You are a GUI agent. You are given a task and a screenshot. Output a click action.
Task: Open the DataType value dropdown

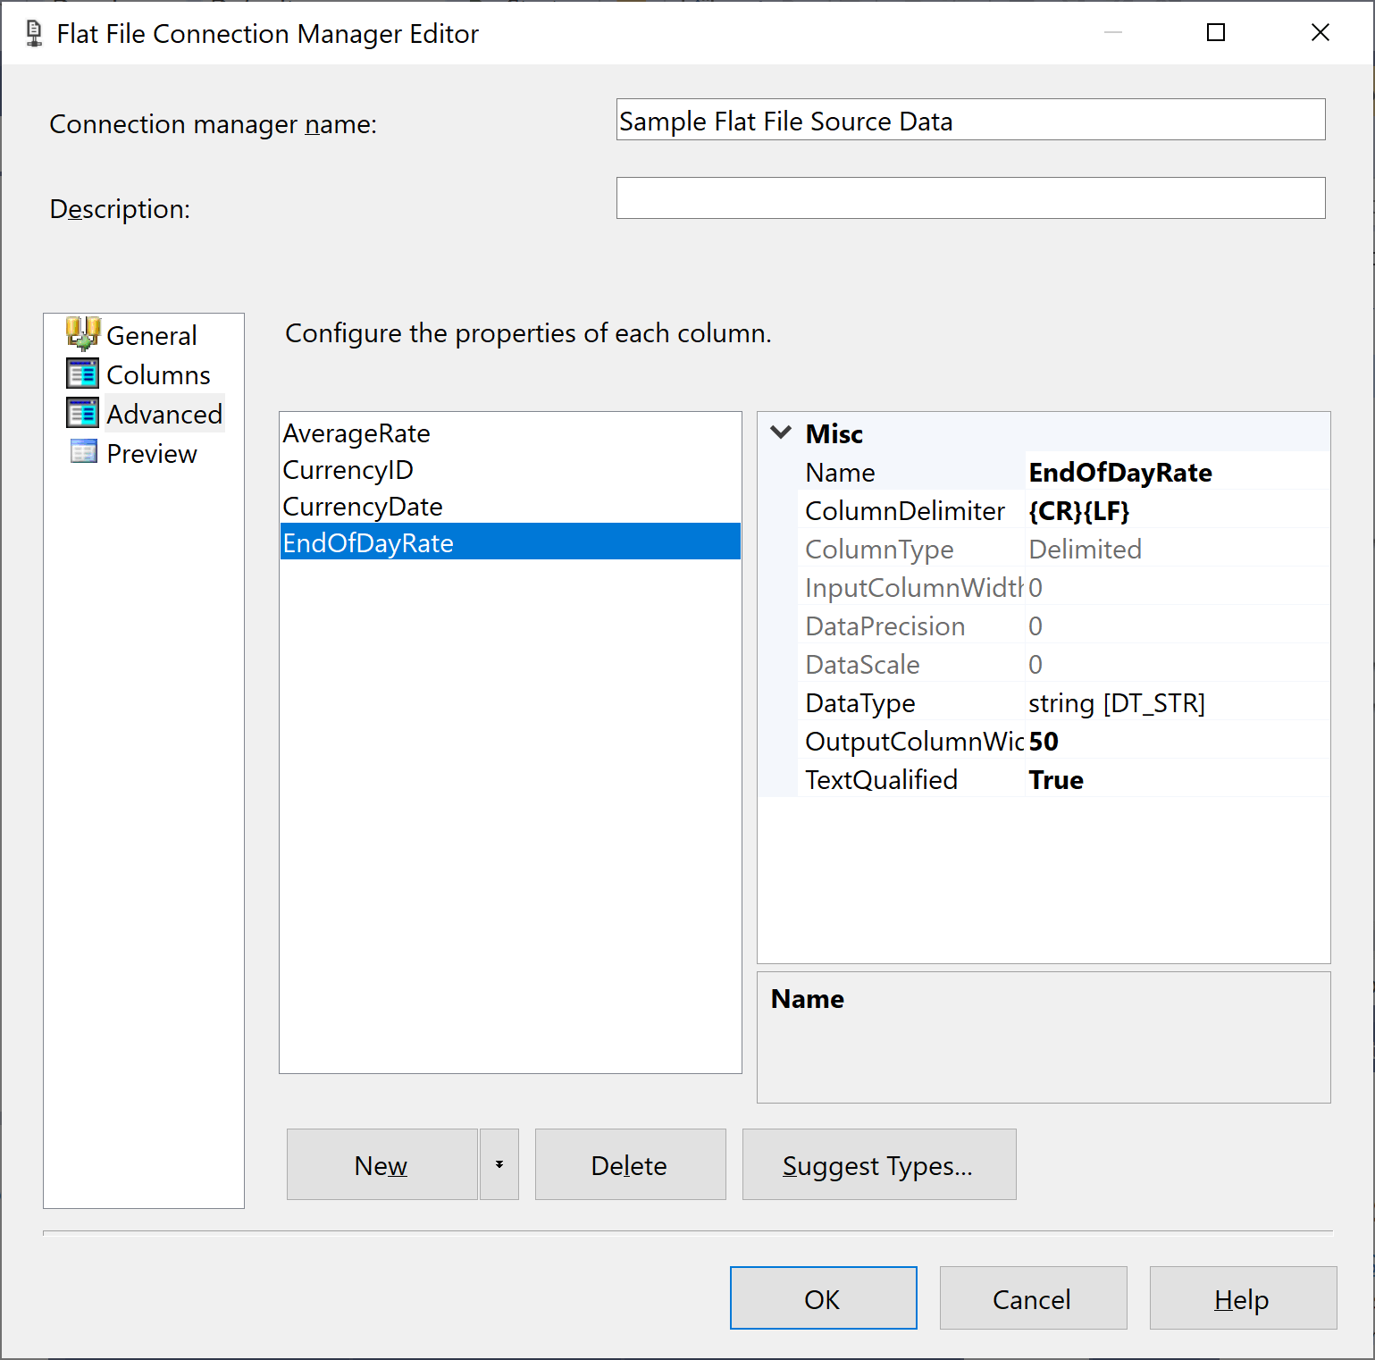coord(1117,703)
